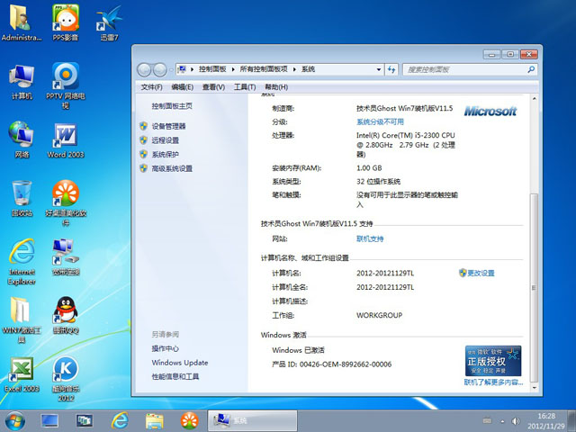Show hidden tray icons arrow
576x432 pixels.
pos(502,421)
